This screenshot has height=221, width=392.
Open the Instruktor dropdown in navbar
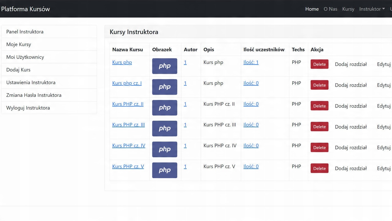point(372,9)
